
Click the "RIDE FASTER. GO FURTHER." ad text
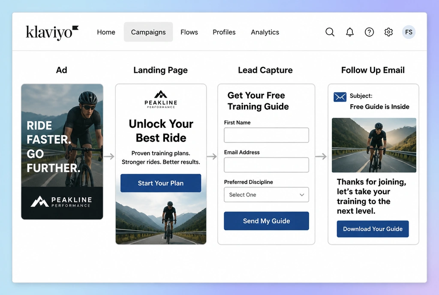(x=53, y=147)
